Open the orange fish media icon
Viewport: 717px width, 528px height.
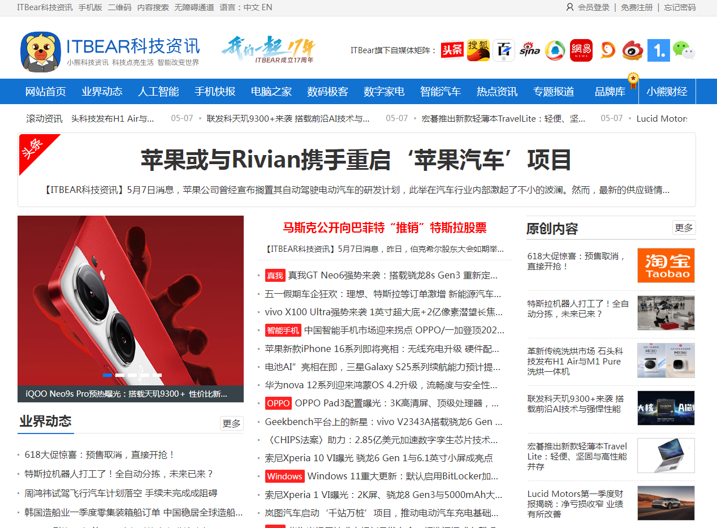coord(607,50)
